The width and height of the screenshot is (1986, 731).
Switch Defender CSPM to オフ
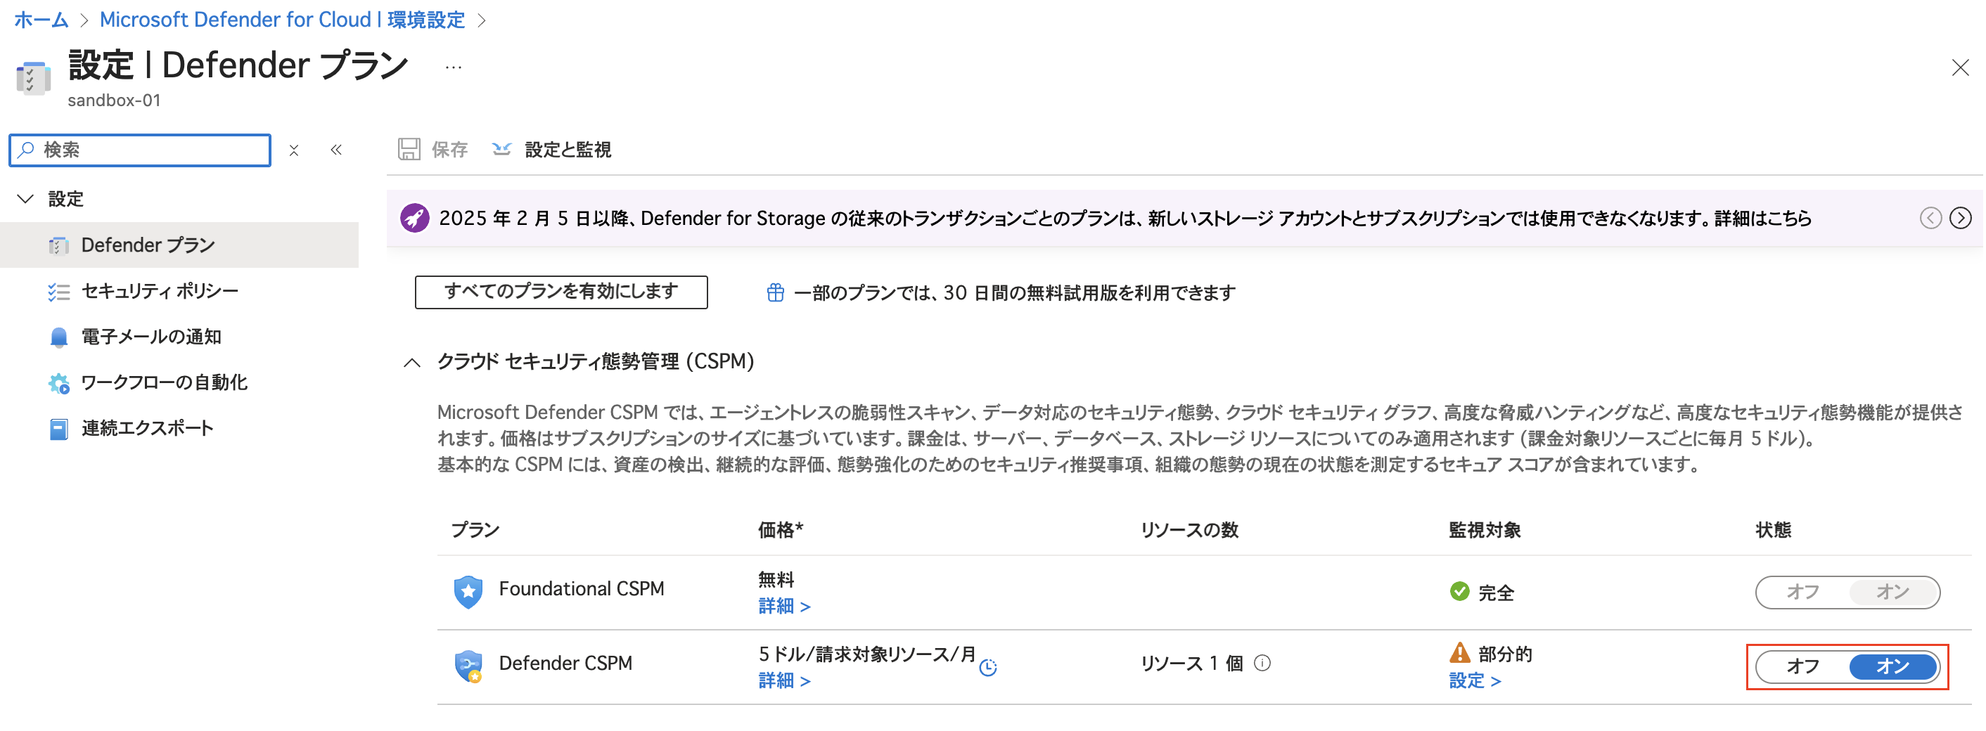click(1802, 667)
